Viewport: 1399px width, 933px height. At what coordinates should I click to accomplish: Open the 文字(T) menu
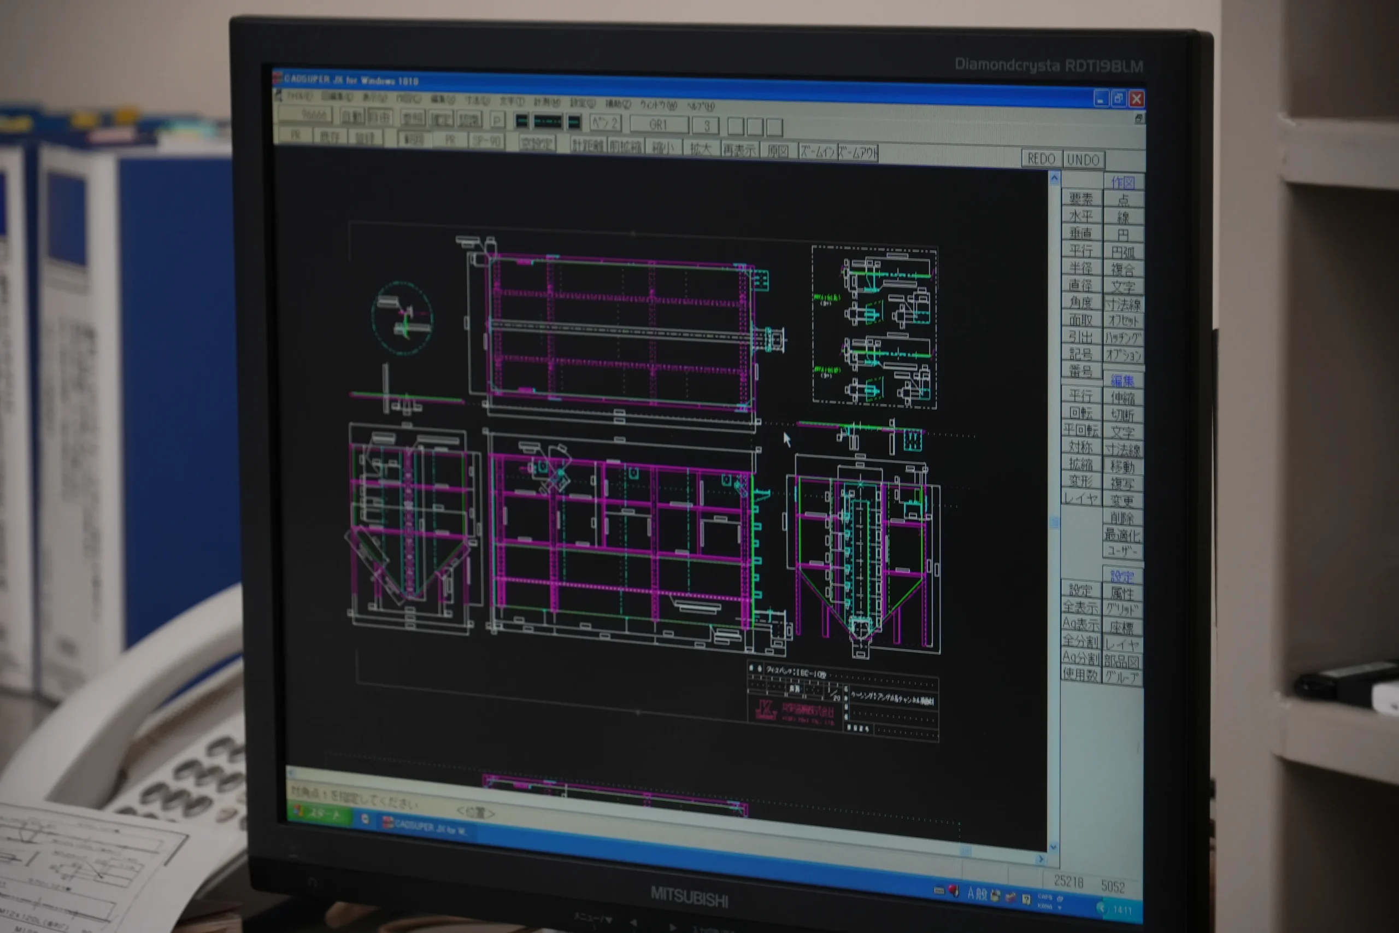point(512,102)
